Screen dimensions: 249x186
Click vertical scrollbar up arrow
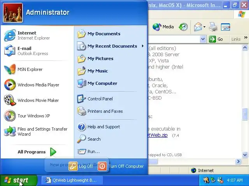245,47
